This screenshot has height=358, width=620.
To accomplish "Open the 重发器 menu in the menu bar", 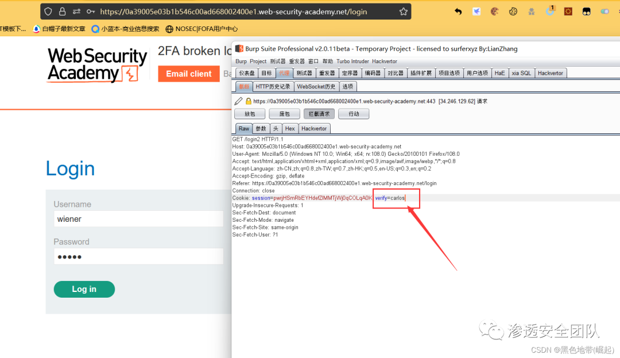I will pos(297,61).
